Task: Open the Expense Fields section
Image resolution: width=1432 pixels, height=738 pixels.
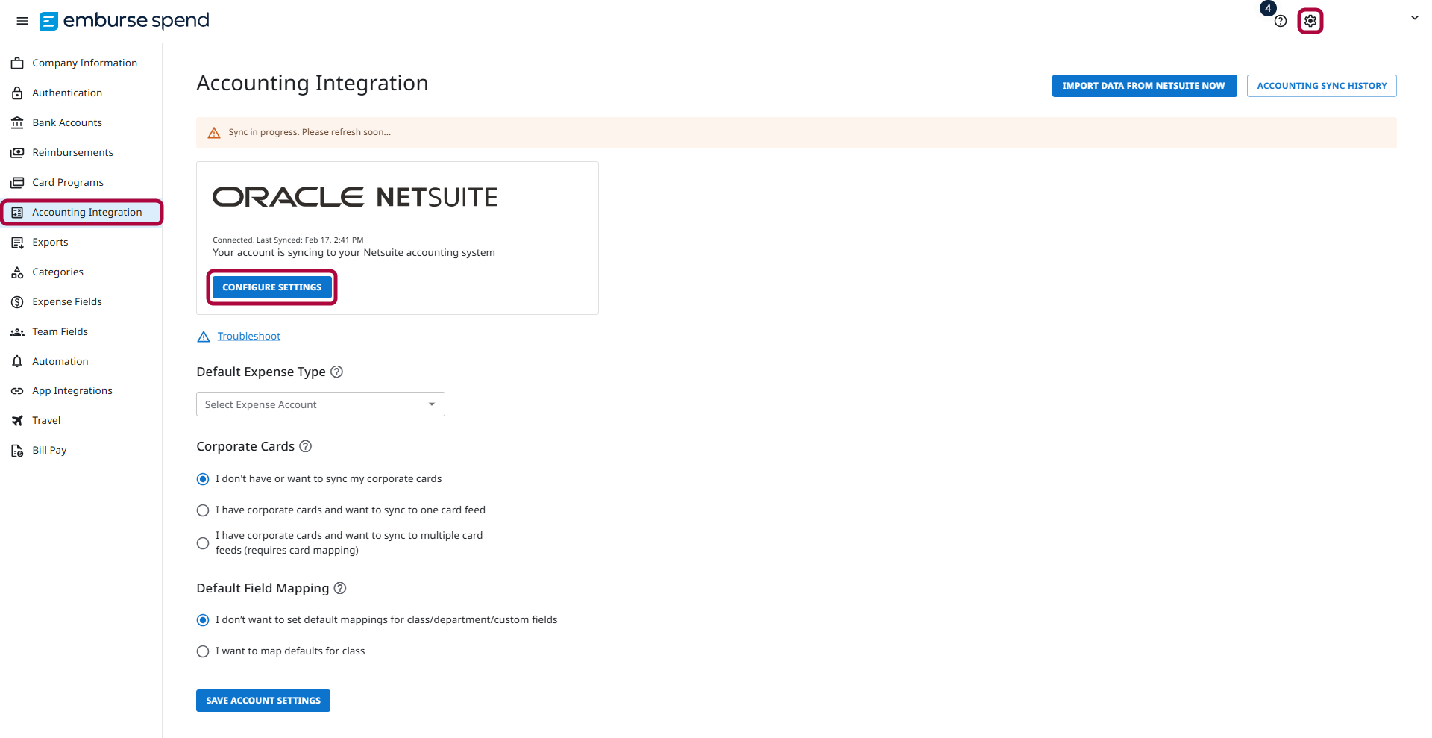Action: [x=67, y=301]
